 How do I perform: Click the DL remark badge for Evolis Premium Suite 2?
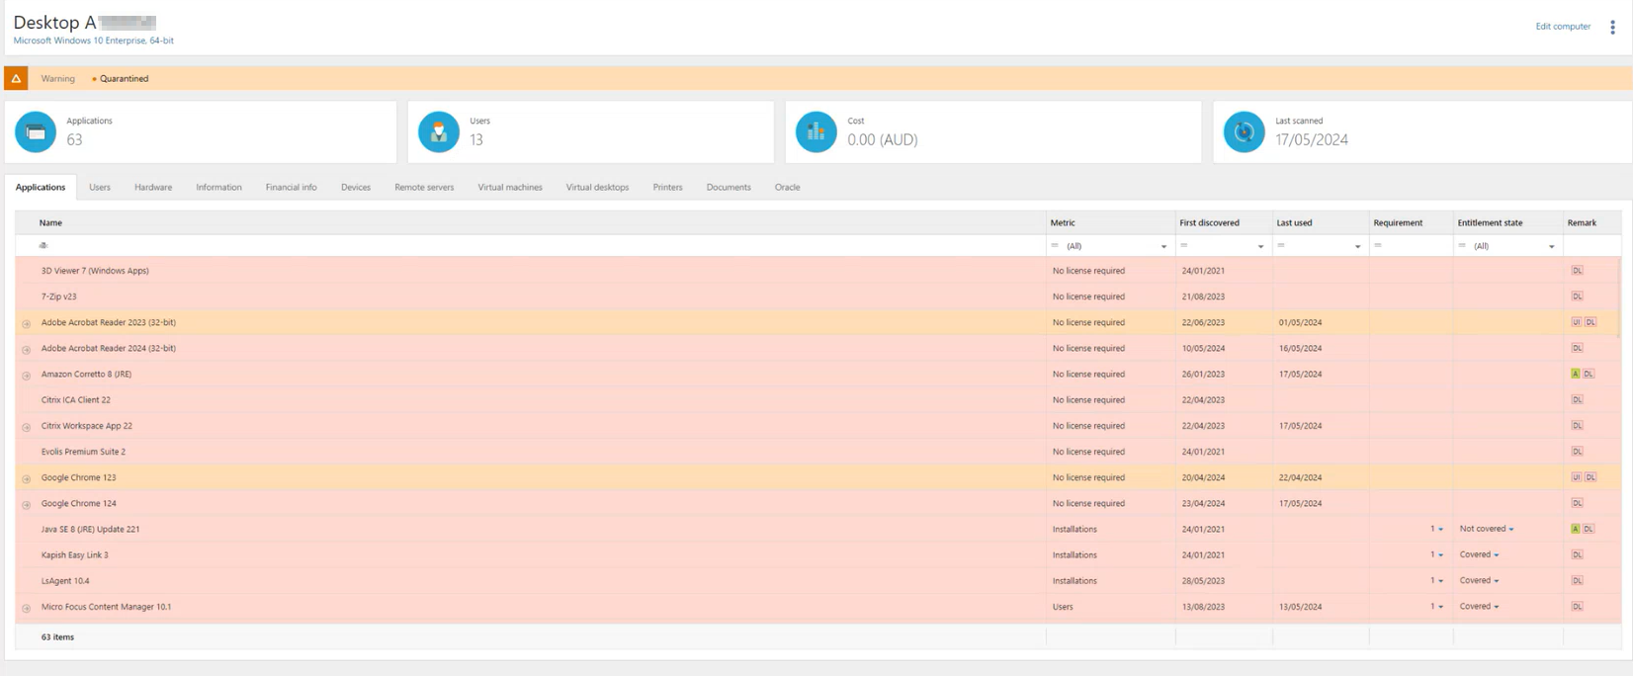(x=1577, y=451)
